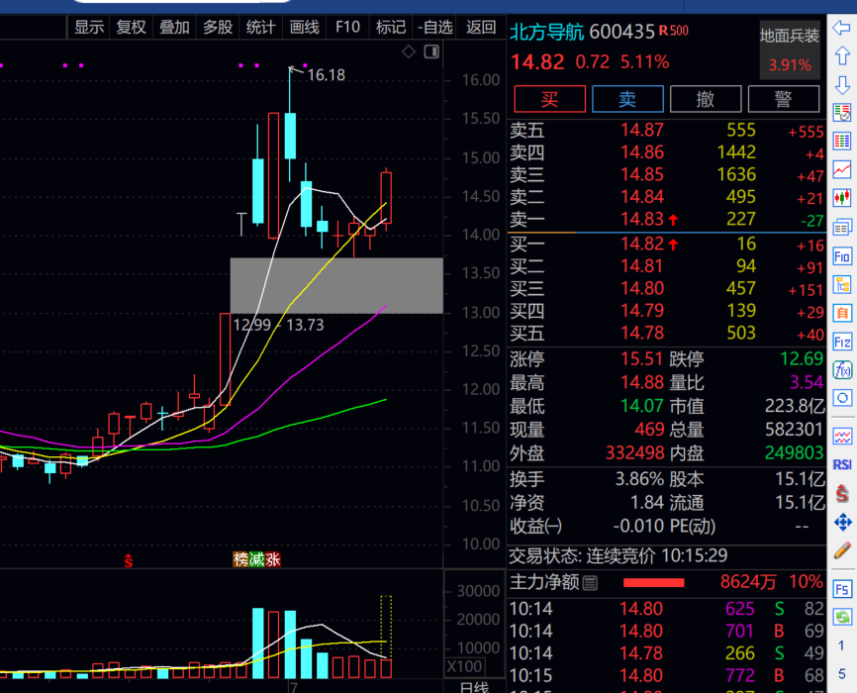
Task: Select period 1 in sidebar
Action: point(841,645)
